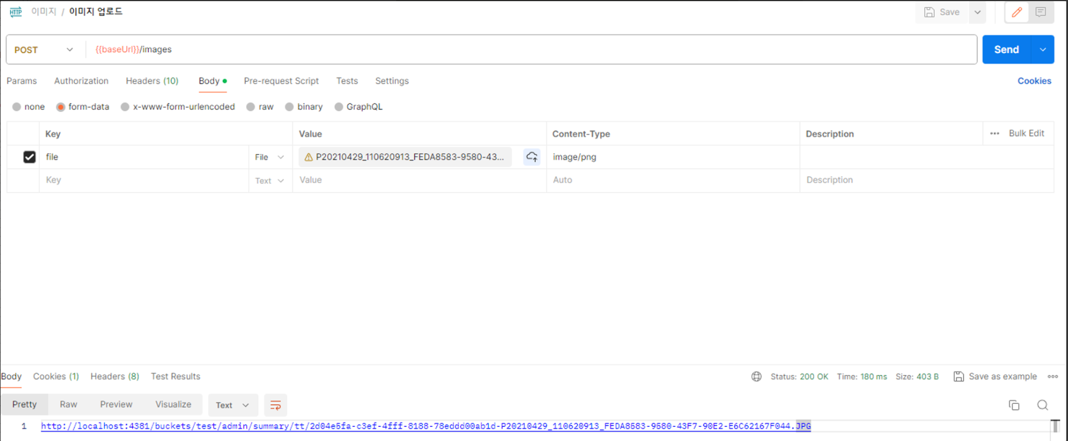
Task: Open the Headers (10) tab
Action: 152,81
